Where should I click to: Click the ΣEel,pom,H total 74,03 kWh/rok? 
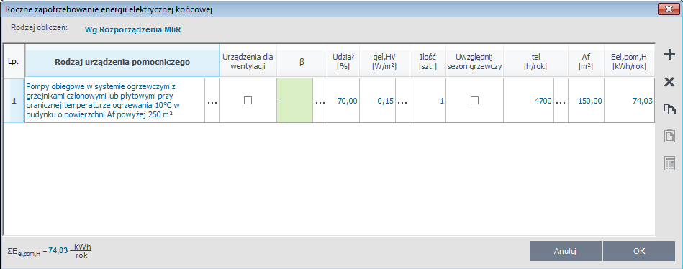click(x=50, y=251)
